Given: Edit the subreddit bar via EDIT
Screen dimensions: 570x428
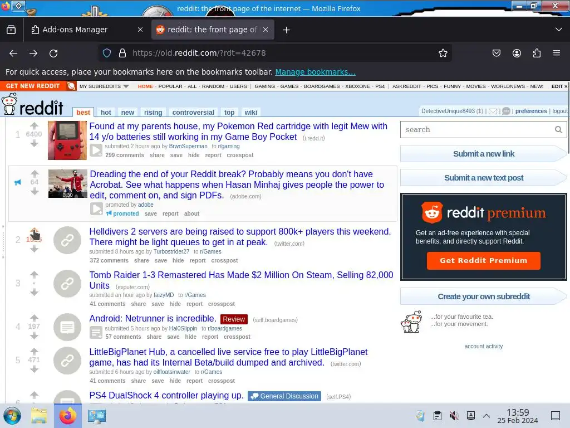Looking at the screenshot, I should click(559, 86).
